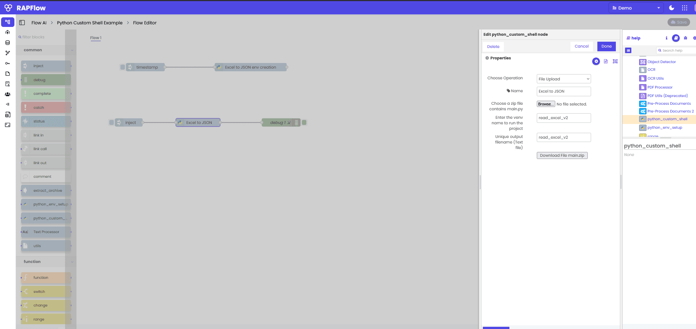The image size is (696, 329).
Task: Delete the python_custom_shell node
Action: tap(493, 47)
